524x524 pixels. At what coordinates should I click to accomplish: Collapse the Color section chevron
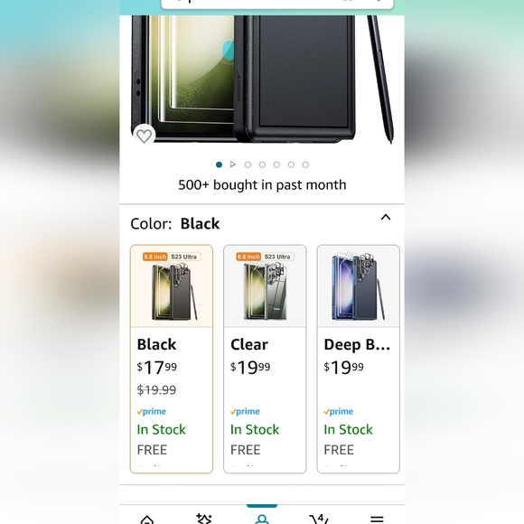386,217
